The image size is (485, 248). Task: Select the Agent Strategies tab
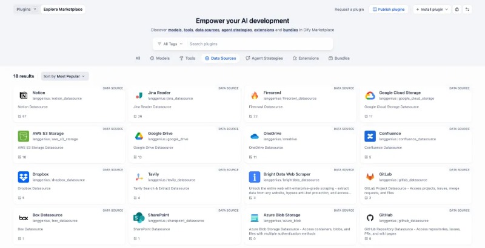(x=264, y=58)
